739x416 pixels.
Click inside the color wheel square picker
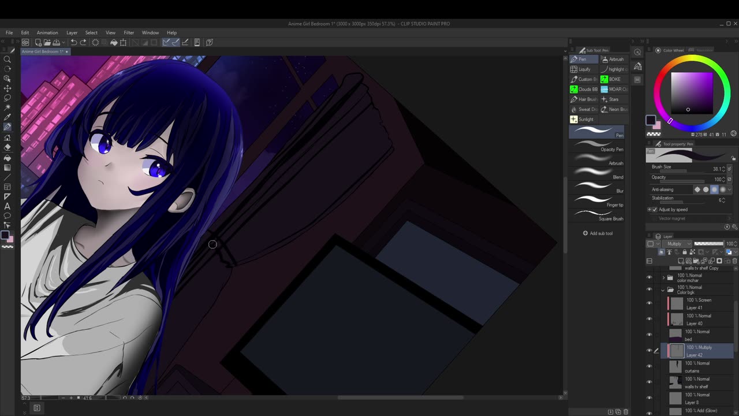(x=692, y=92)
